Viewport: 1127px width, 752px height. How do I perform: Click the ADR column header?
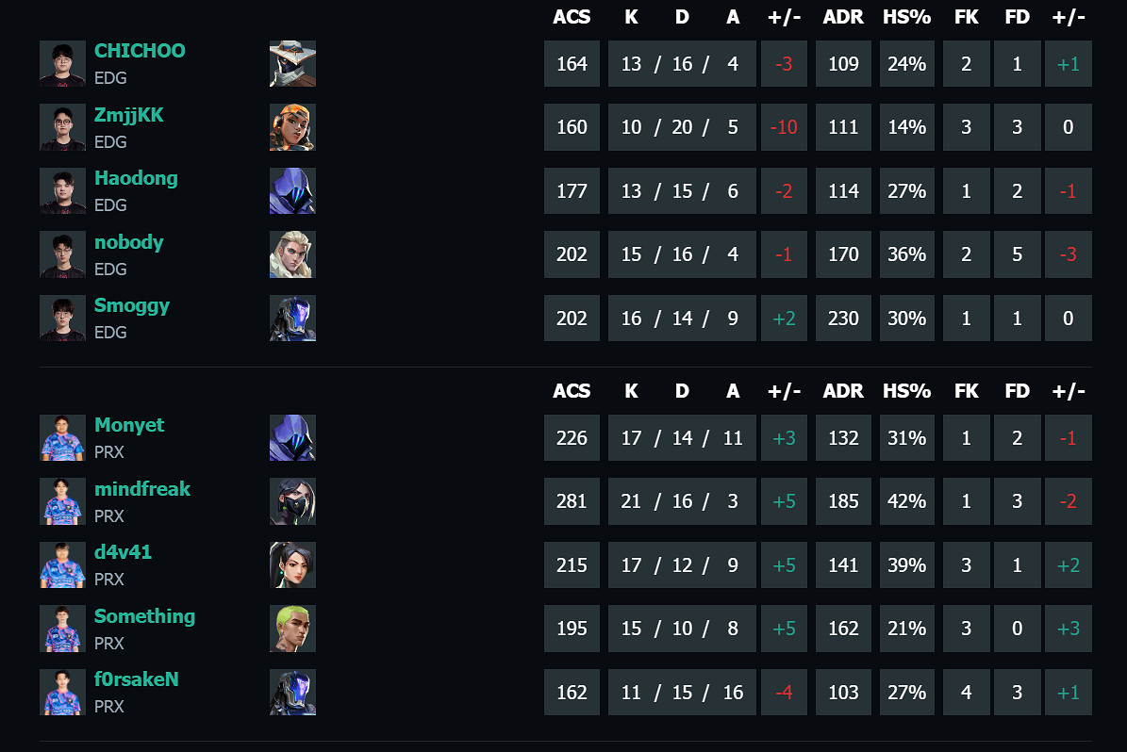pyautogui.click(x=843, y=17)
